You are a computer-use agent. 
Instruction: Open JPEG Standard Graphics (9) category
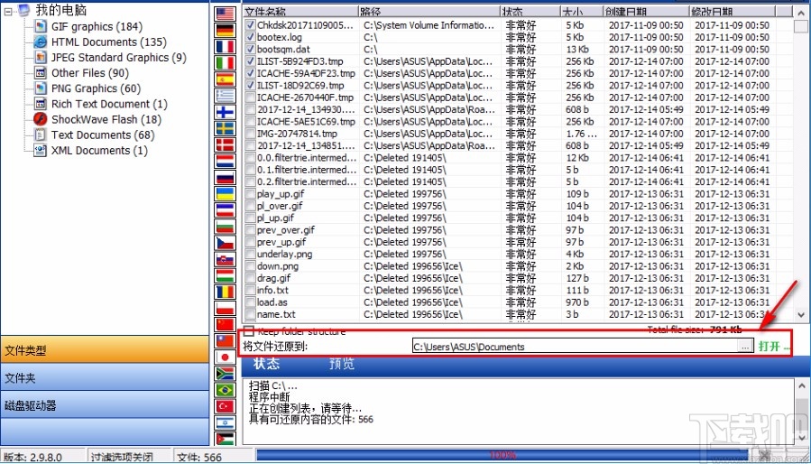119,58
